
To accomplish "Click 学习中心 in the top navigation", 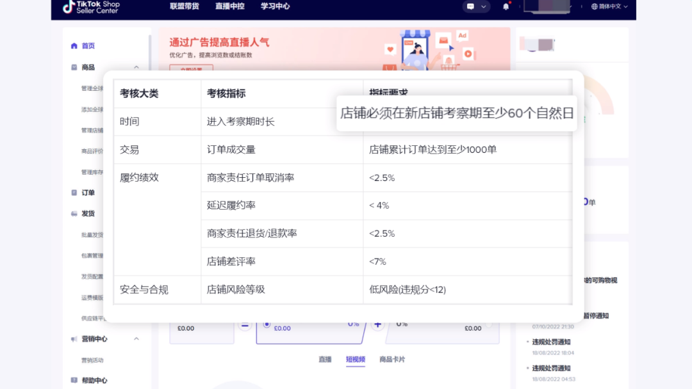I will pyautogui.click(x=274, y=6).
